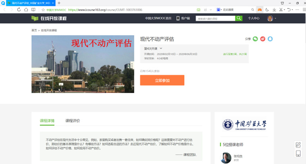
Task: Go to the browser home page icon
Action: pyautogui.click(x=26, y=10)
